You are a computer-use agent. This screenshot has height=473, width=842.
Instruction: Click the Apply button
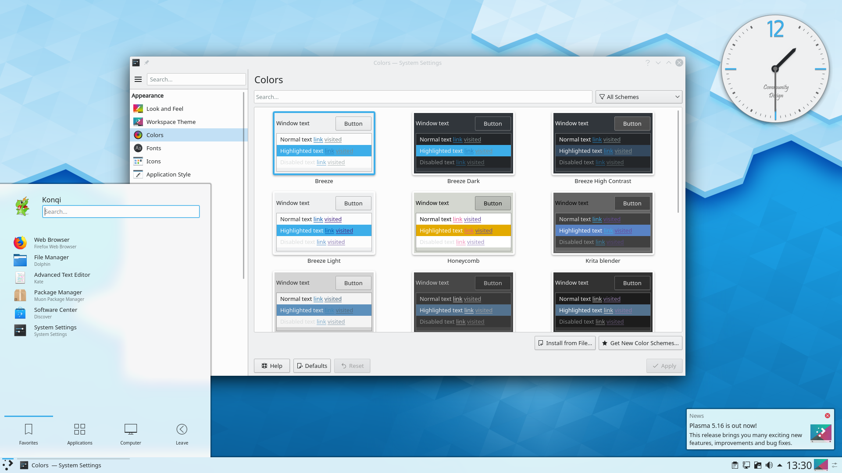[664, 366]
